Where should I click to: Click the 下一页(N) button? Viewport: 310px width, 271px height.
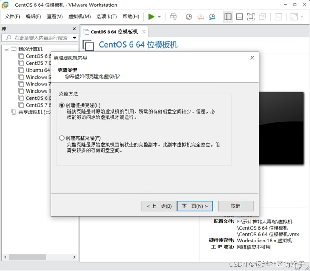coord(195,206)
